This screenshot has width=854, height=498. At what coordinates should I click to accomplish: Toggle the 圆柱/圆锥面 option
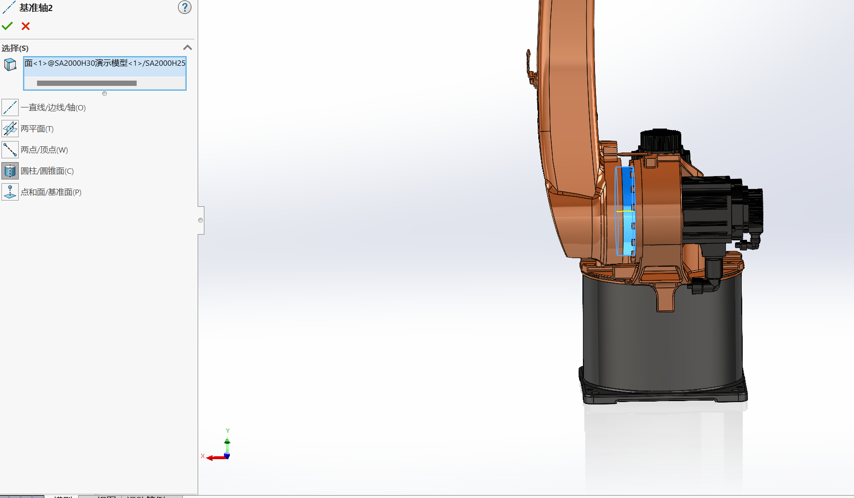pos(10,171)
